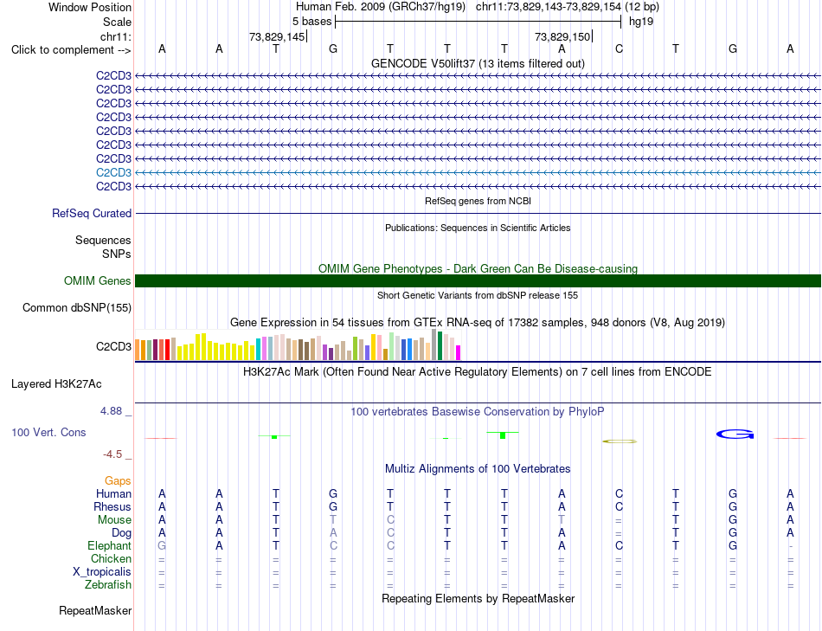Click the GTEx Gene Expression track title

478,323
